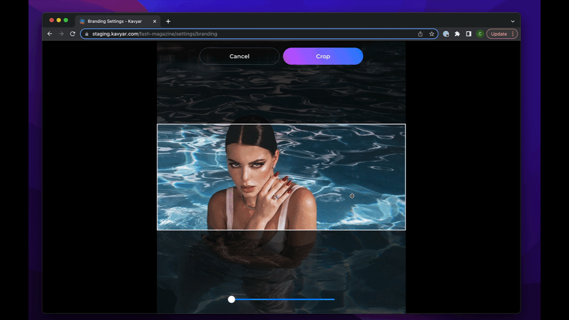
Task: Click the Kavyar tab favicon
Action: click(x=82, y=21)
